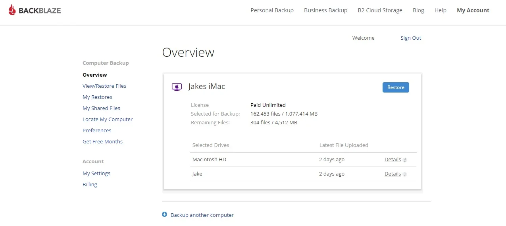Open Personal Backup in top navigation
The height and width of the screenshot is (226, 506).
272,10
